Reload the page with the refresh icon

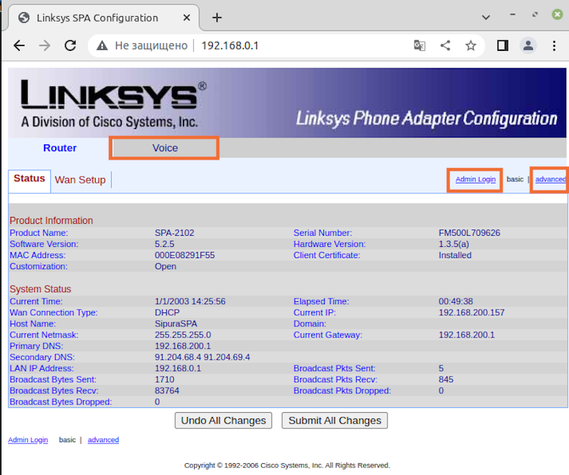[70, 46]
